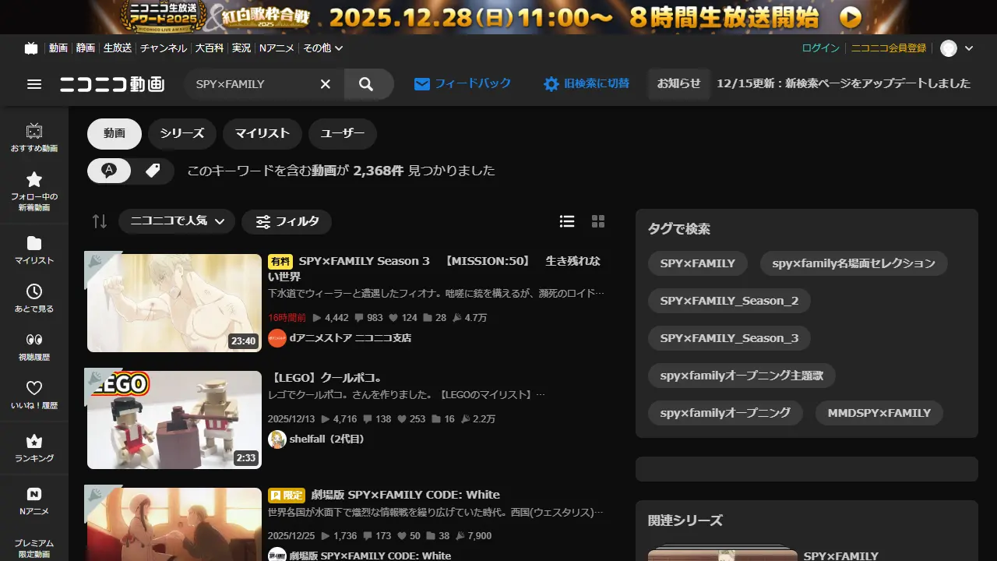Viewport: 997px width, 561px height.
Task: Select あとで見る clock icon in sidebar
Action: (x=33, y=298)
